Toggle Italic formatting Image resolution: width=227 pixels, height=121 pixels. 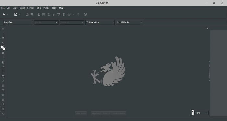tap(3, 58)
